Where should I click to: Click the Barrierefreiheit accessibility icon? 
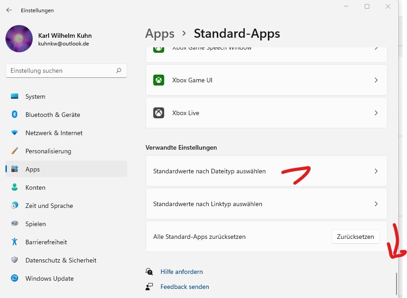point(15,242)
